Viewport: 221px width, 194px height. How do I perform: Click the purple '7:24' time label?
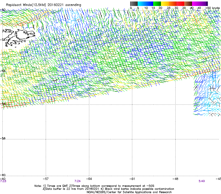[x=78, y=181]
